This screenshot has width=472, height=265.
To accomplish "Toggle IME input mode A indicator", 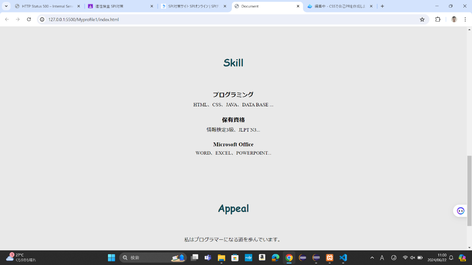I will [x=382, y=258].
